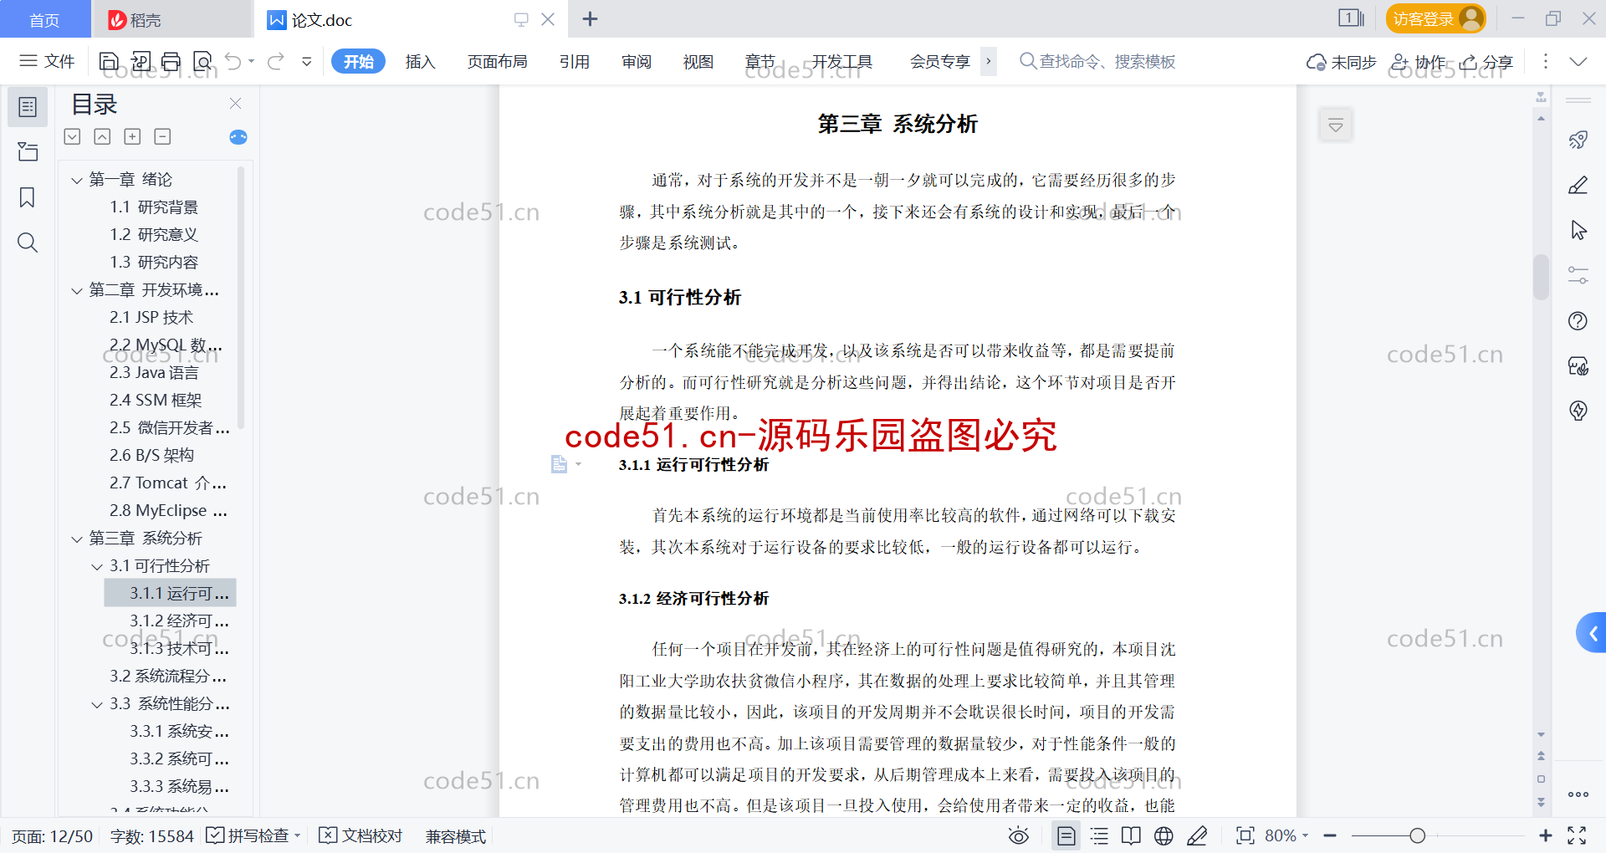Click the floating paragraph layout icon near 3.1.1

point(560,464)
